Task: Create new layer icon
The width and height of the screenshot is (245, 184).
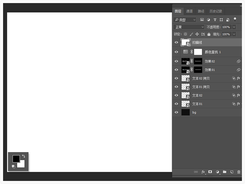Action: point(232,172)
